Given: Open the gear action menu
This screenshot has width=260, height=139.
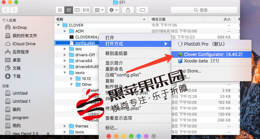Looking at the screenshot, I should pyautogui.click(x=113, y=10).
